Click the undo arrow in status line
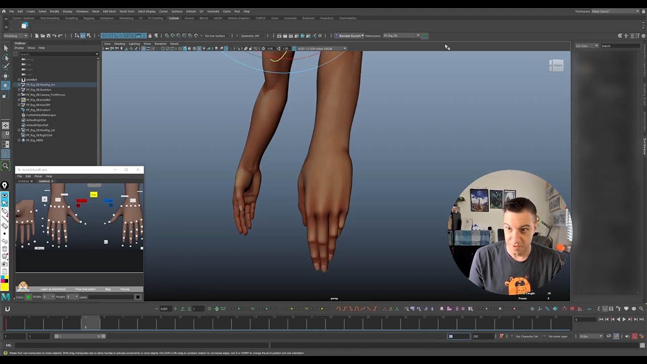Viewport: 647px width, 364px height. (54, 36)
